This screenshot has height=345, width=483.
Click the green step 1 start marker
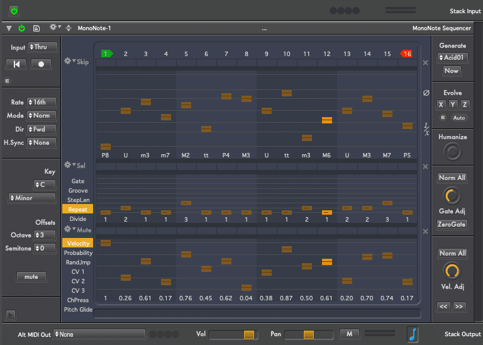[x=107, y=54]
